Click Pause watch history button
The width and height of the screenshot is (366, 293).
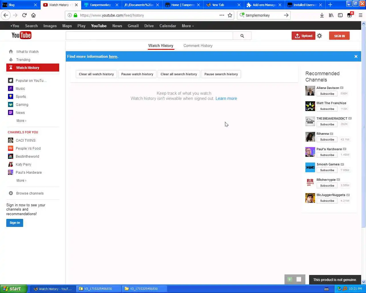pyautogui.click(x=137, y=74)
